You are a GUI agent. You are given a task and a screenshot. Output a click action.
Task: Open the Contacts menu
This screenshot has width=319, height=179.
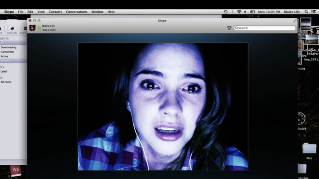coord(55,12)
